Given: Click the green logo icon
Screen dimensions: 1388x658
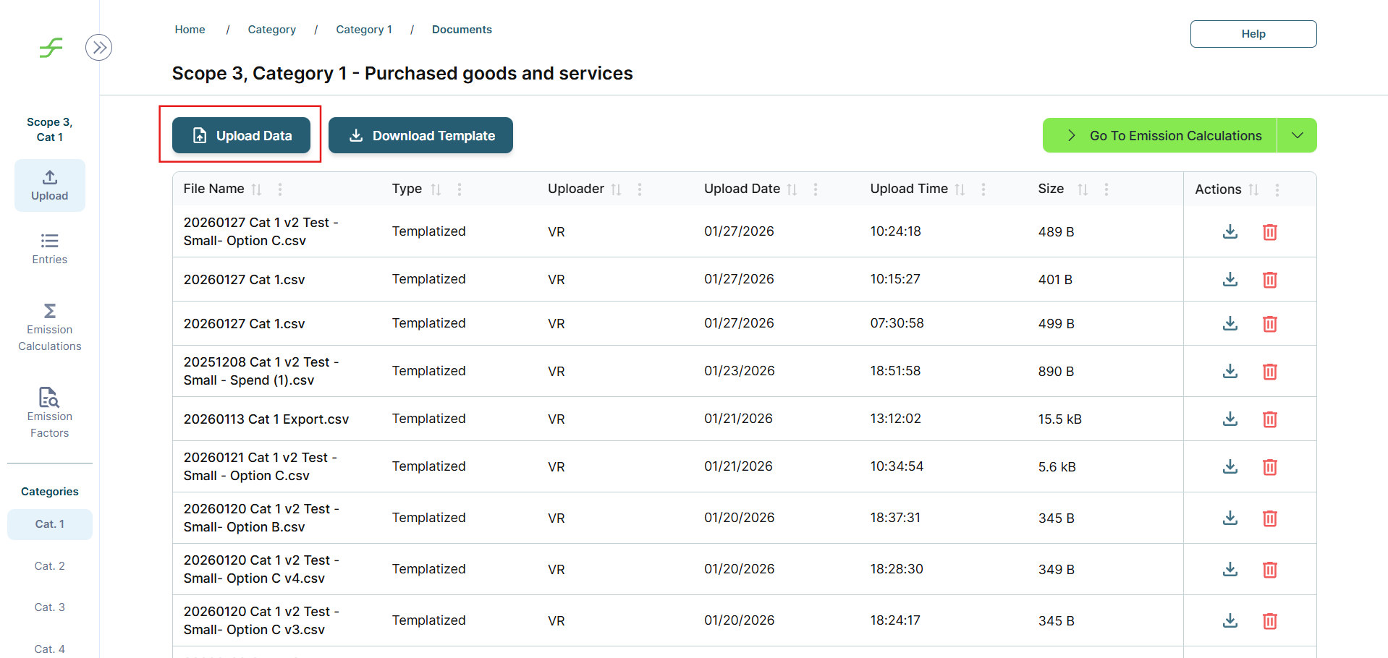Looking at the screenshot, I should coord(51,48).
